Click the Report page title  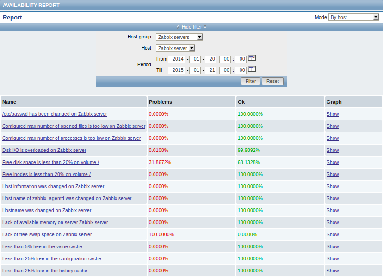(12, 18)
